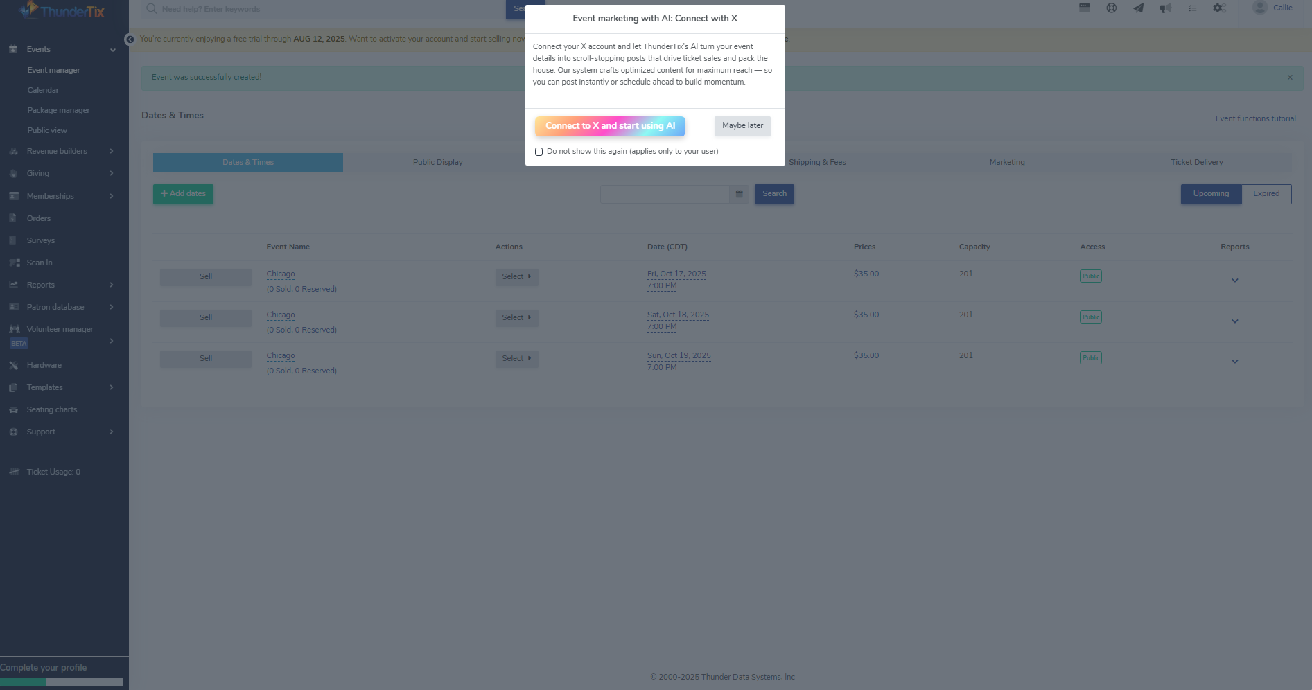Open Event functions tutorial link
Screen dimensions: 1312x690
[x=1255, y=119]
